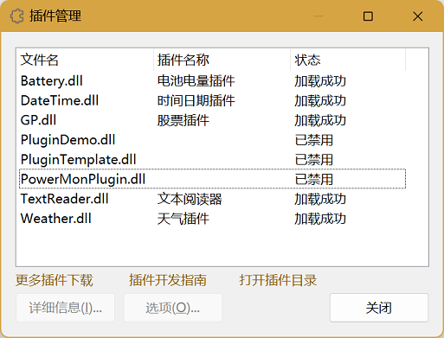
Task: Click the 电池电量插件 plugin name
Action: [x=196, y=81]
